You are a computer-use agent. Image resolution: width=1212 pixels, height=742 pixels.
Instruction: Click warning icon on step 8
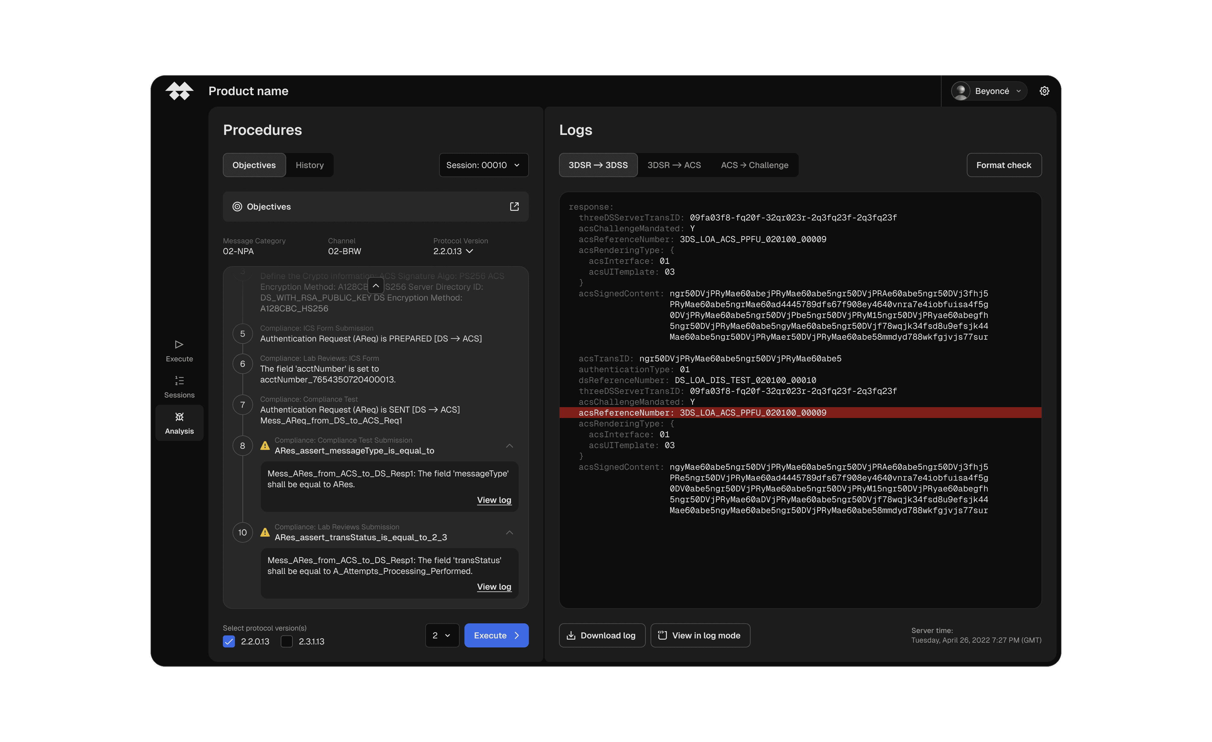click(265, 445)
